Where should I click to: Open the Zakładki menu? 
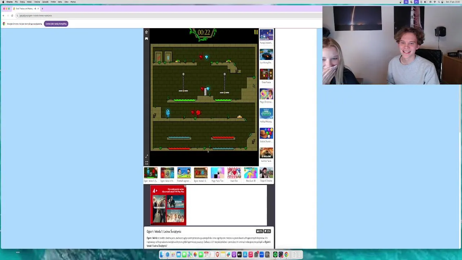45,2
